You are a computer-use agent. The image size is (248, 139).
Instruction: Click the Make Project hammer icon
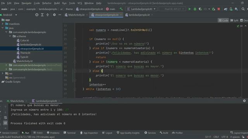121,9
